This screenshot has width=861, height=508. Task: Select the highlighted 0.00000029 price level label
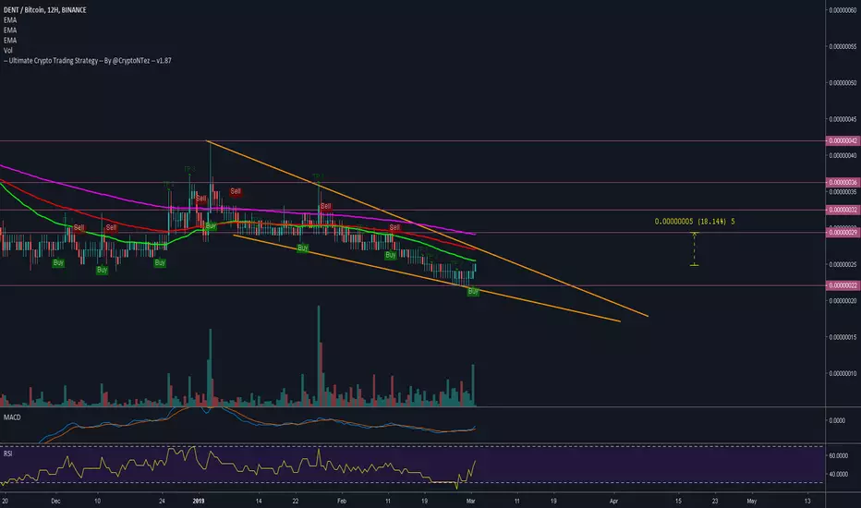click(843, 233)
